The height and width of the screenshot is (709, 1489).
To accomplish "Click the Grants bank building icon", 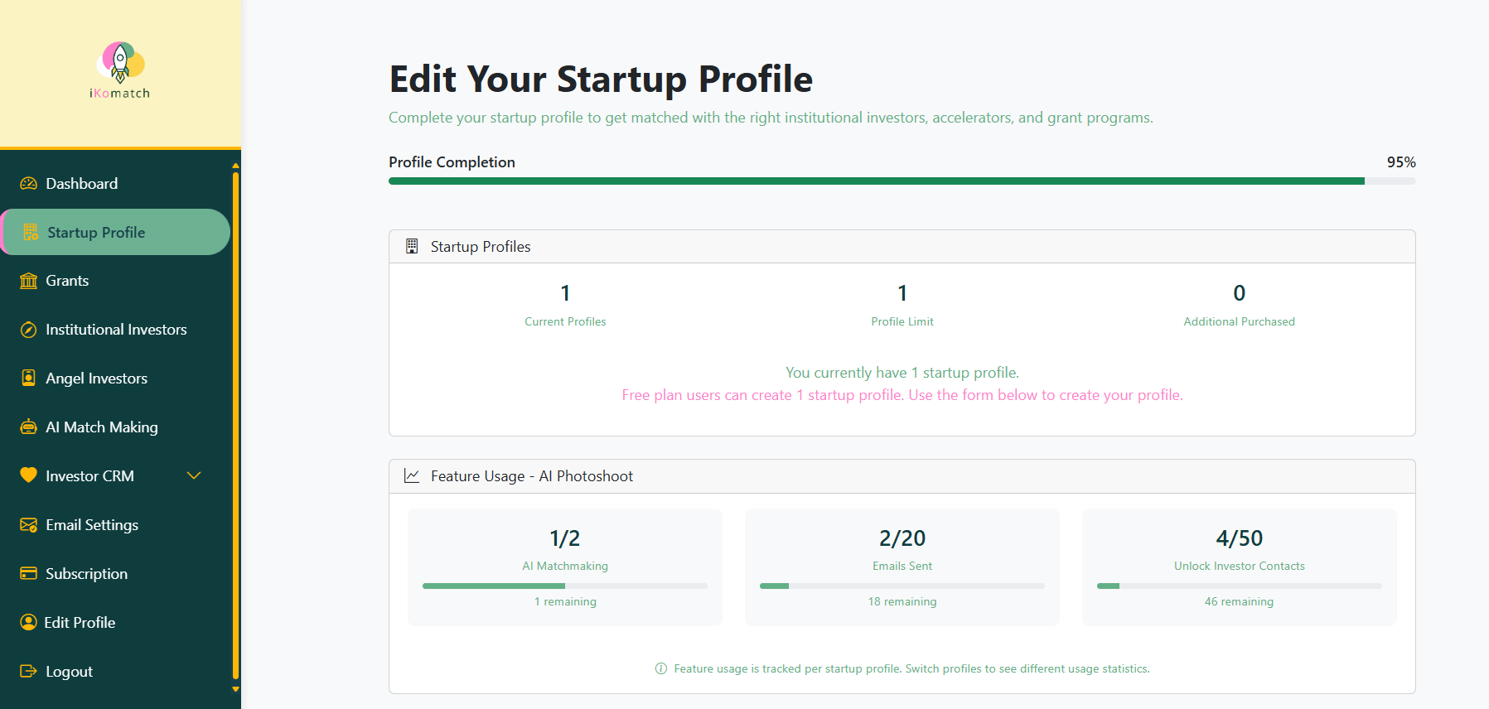I will pyautogui.click(x=28, y=281).
